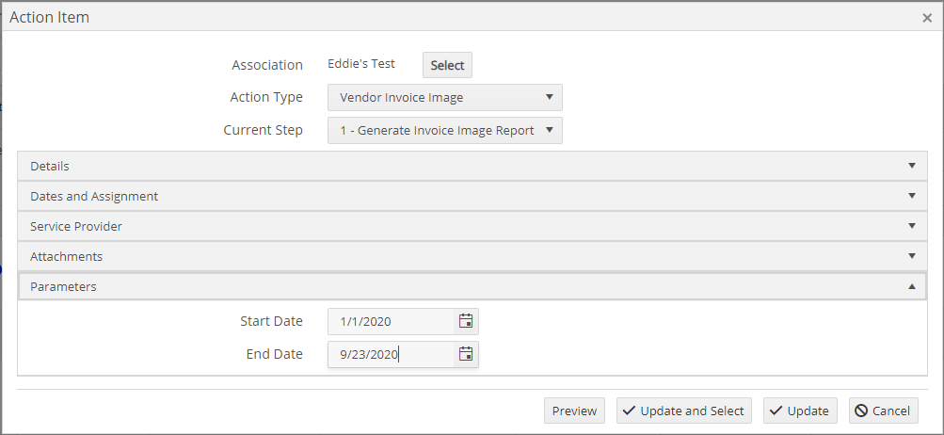
Task: Click the Preview button
Action: point(574,411)
